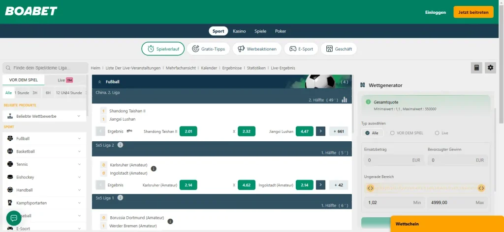Image resolution: width=504 pixels, height=232 pixels.
Task: Click the Handball sidebar icon
Action: coord(10,190)
